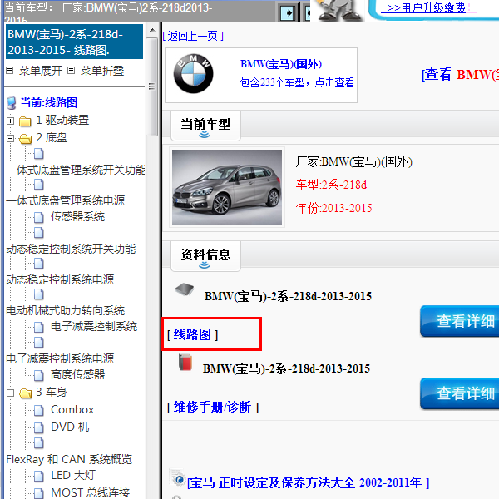Click 查看详细 button next to 维修手册/诊断
The image size is (499, 499).
pos(459,393)
